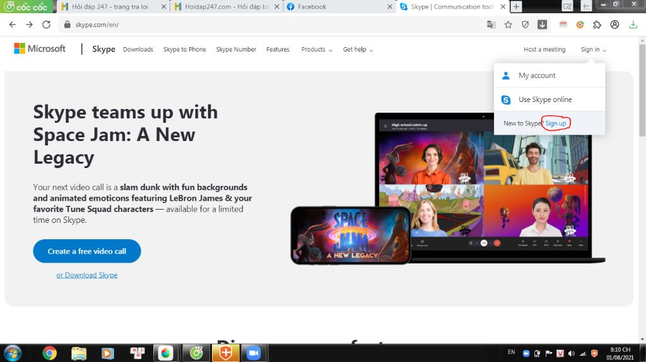Expand the Products dropdown menu
Screen dimensions: 646x362
click(317, 50)
